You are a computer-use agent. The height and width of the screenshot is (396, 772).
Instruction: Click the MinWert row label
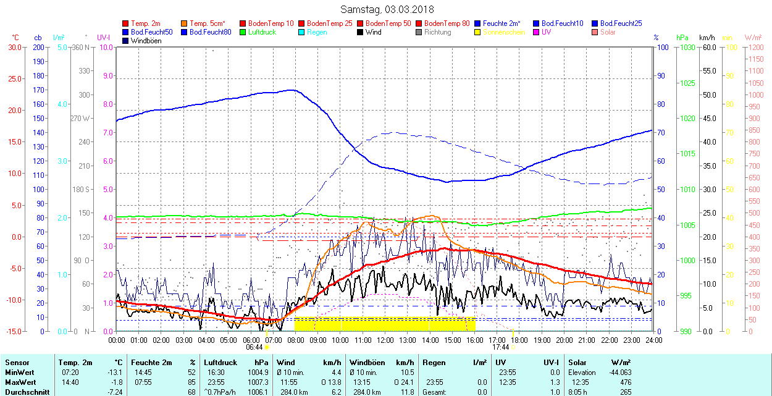coord(19,373)
